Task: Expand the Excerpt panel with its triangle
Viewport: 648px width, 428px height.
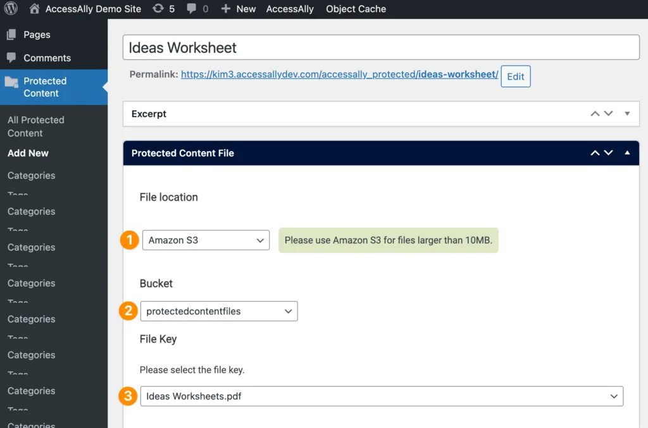Action: tap(627, 114)
